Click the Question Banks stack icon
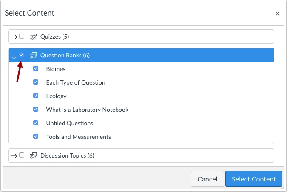Viewport: 287px width, 192px height. [33, 56]
